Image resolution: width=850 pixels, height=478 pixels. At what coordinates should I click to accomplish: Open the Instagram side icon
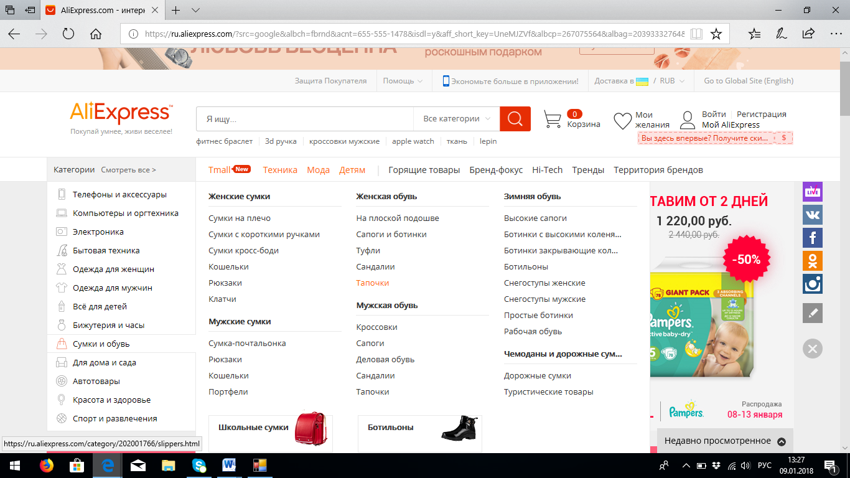coord(813,284)
